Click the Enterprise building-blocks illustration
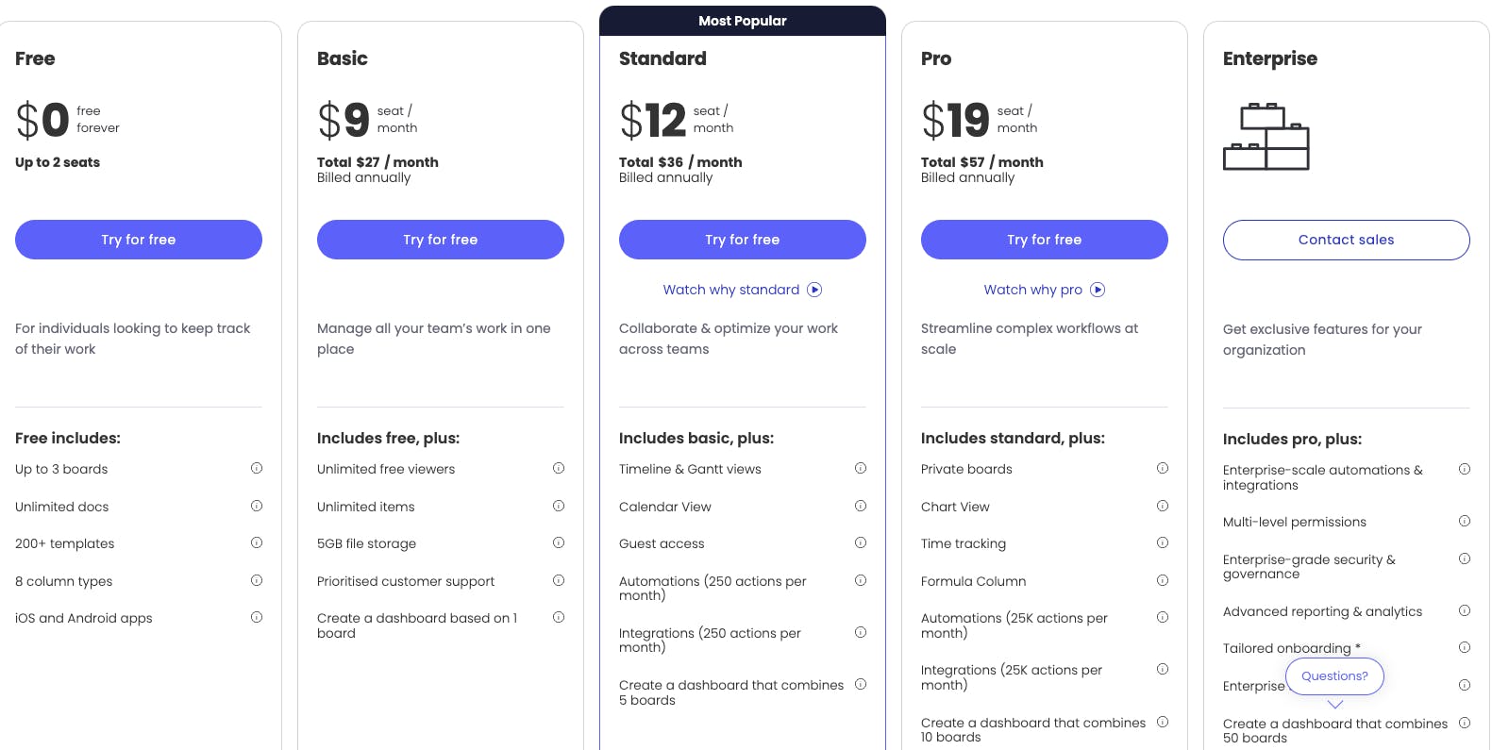This screenshot has height=750, width=1492. (1266, 137)
